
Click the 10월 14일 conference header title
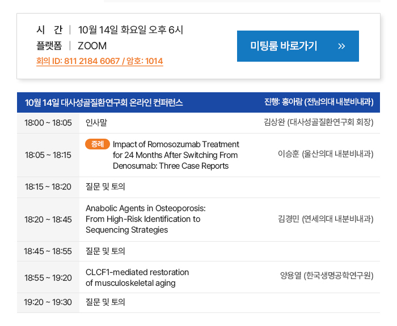(x=104, y=102)
